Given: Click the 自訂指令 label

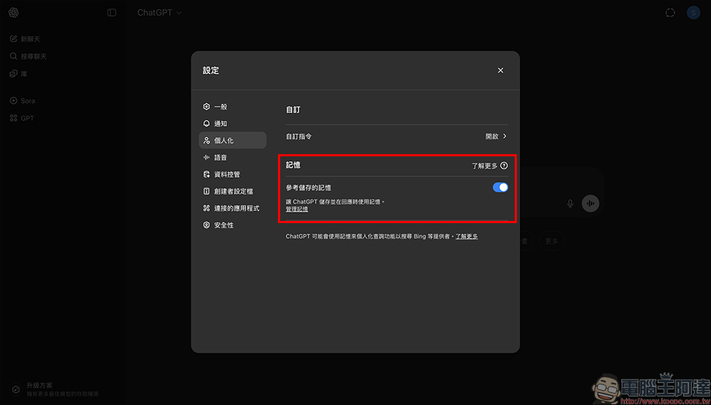Looking at the screenshot, I should pos(299,136).
